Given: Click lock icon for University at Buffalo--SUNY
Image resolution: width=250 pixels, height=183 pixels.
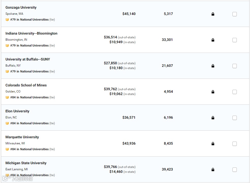Looking at the screenshot, I should (213, 66).
